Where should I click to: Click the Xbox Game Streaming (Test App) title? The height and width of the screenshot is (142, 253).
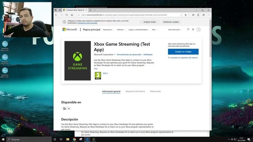tap(122, 47)
